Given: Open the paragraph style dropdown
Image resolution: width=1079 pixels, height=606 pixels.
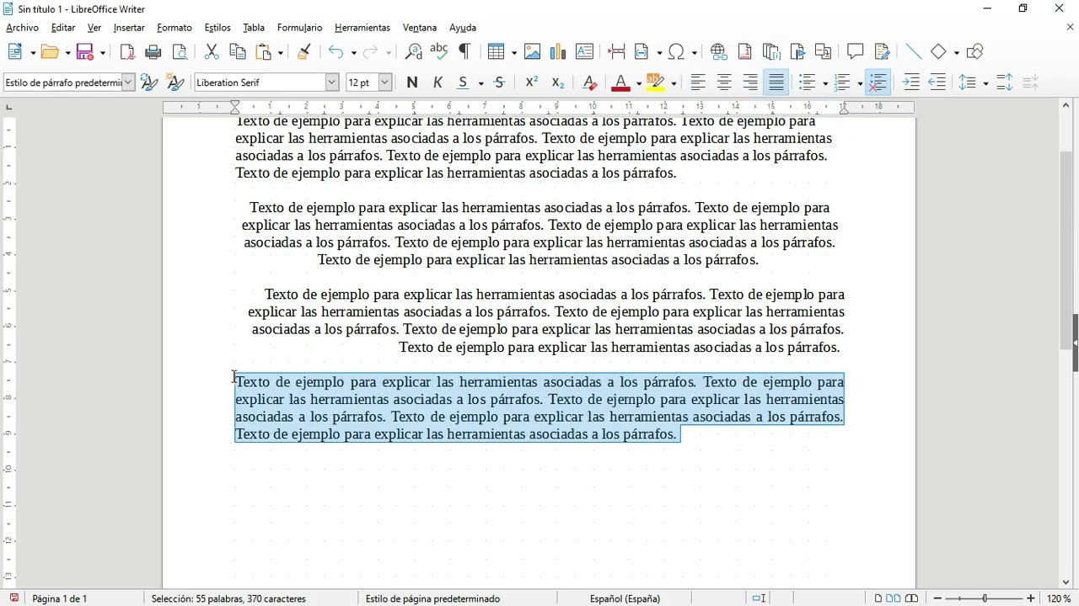Looking at the screenshot, I should point(128,82).
